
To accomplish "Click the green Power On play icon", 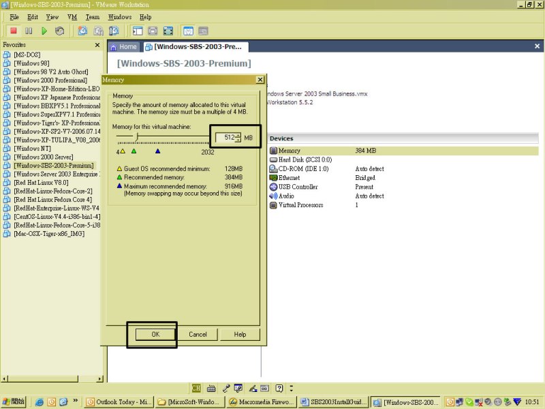I will [44, 31].
